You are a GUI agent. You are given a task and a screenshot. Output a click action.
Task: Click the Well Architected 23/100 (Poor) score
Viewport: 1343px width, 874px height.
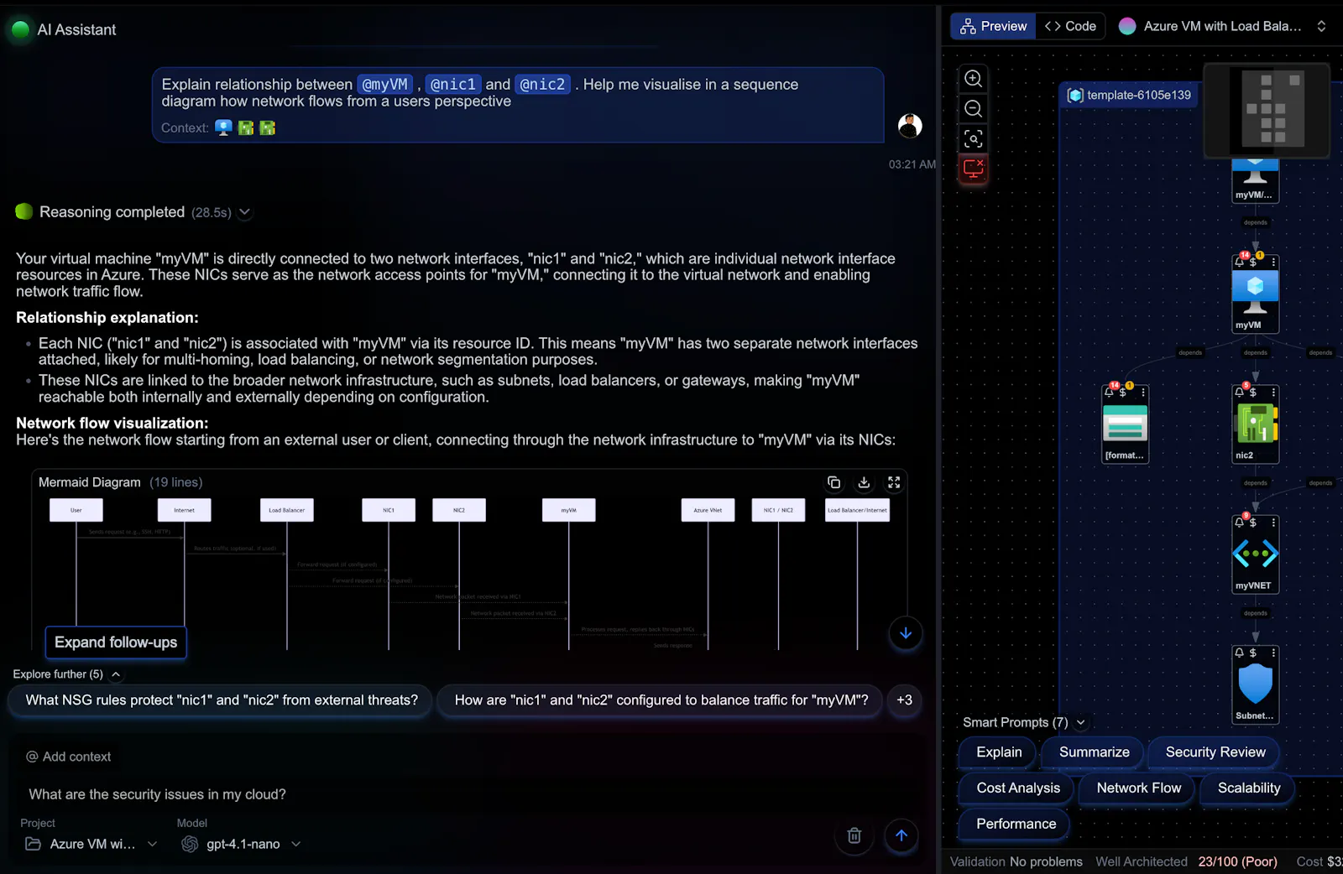point(1186,861)
